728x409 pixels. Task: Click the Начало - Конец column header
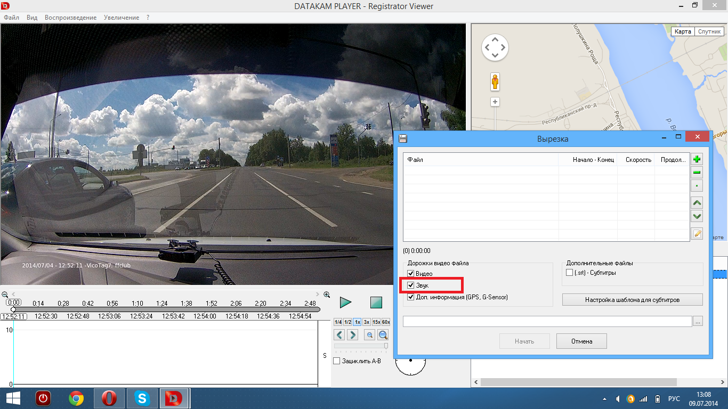point(588,160)
